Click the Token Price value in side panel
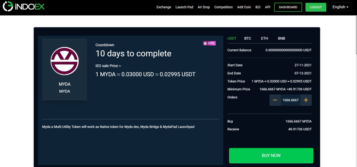This screenshot has height=167, width=357. tap(282, 81)
